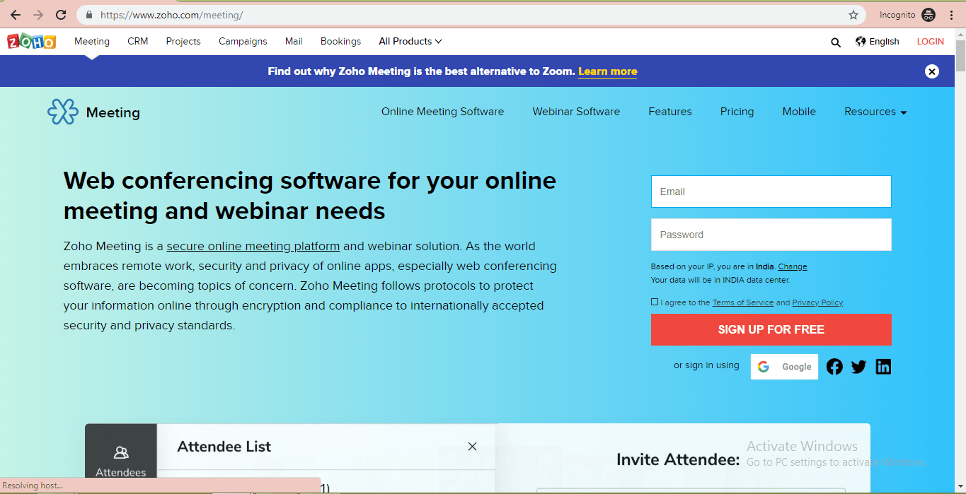966x494 pixels.
Task: Go to Projects in top bar
Action: coord(183,42)
